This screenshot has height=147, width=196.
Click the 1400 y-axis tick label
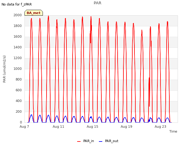click(x=18, y=47)
